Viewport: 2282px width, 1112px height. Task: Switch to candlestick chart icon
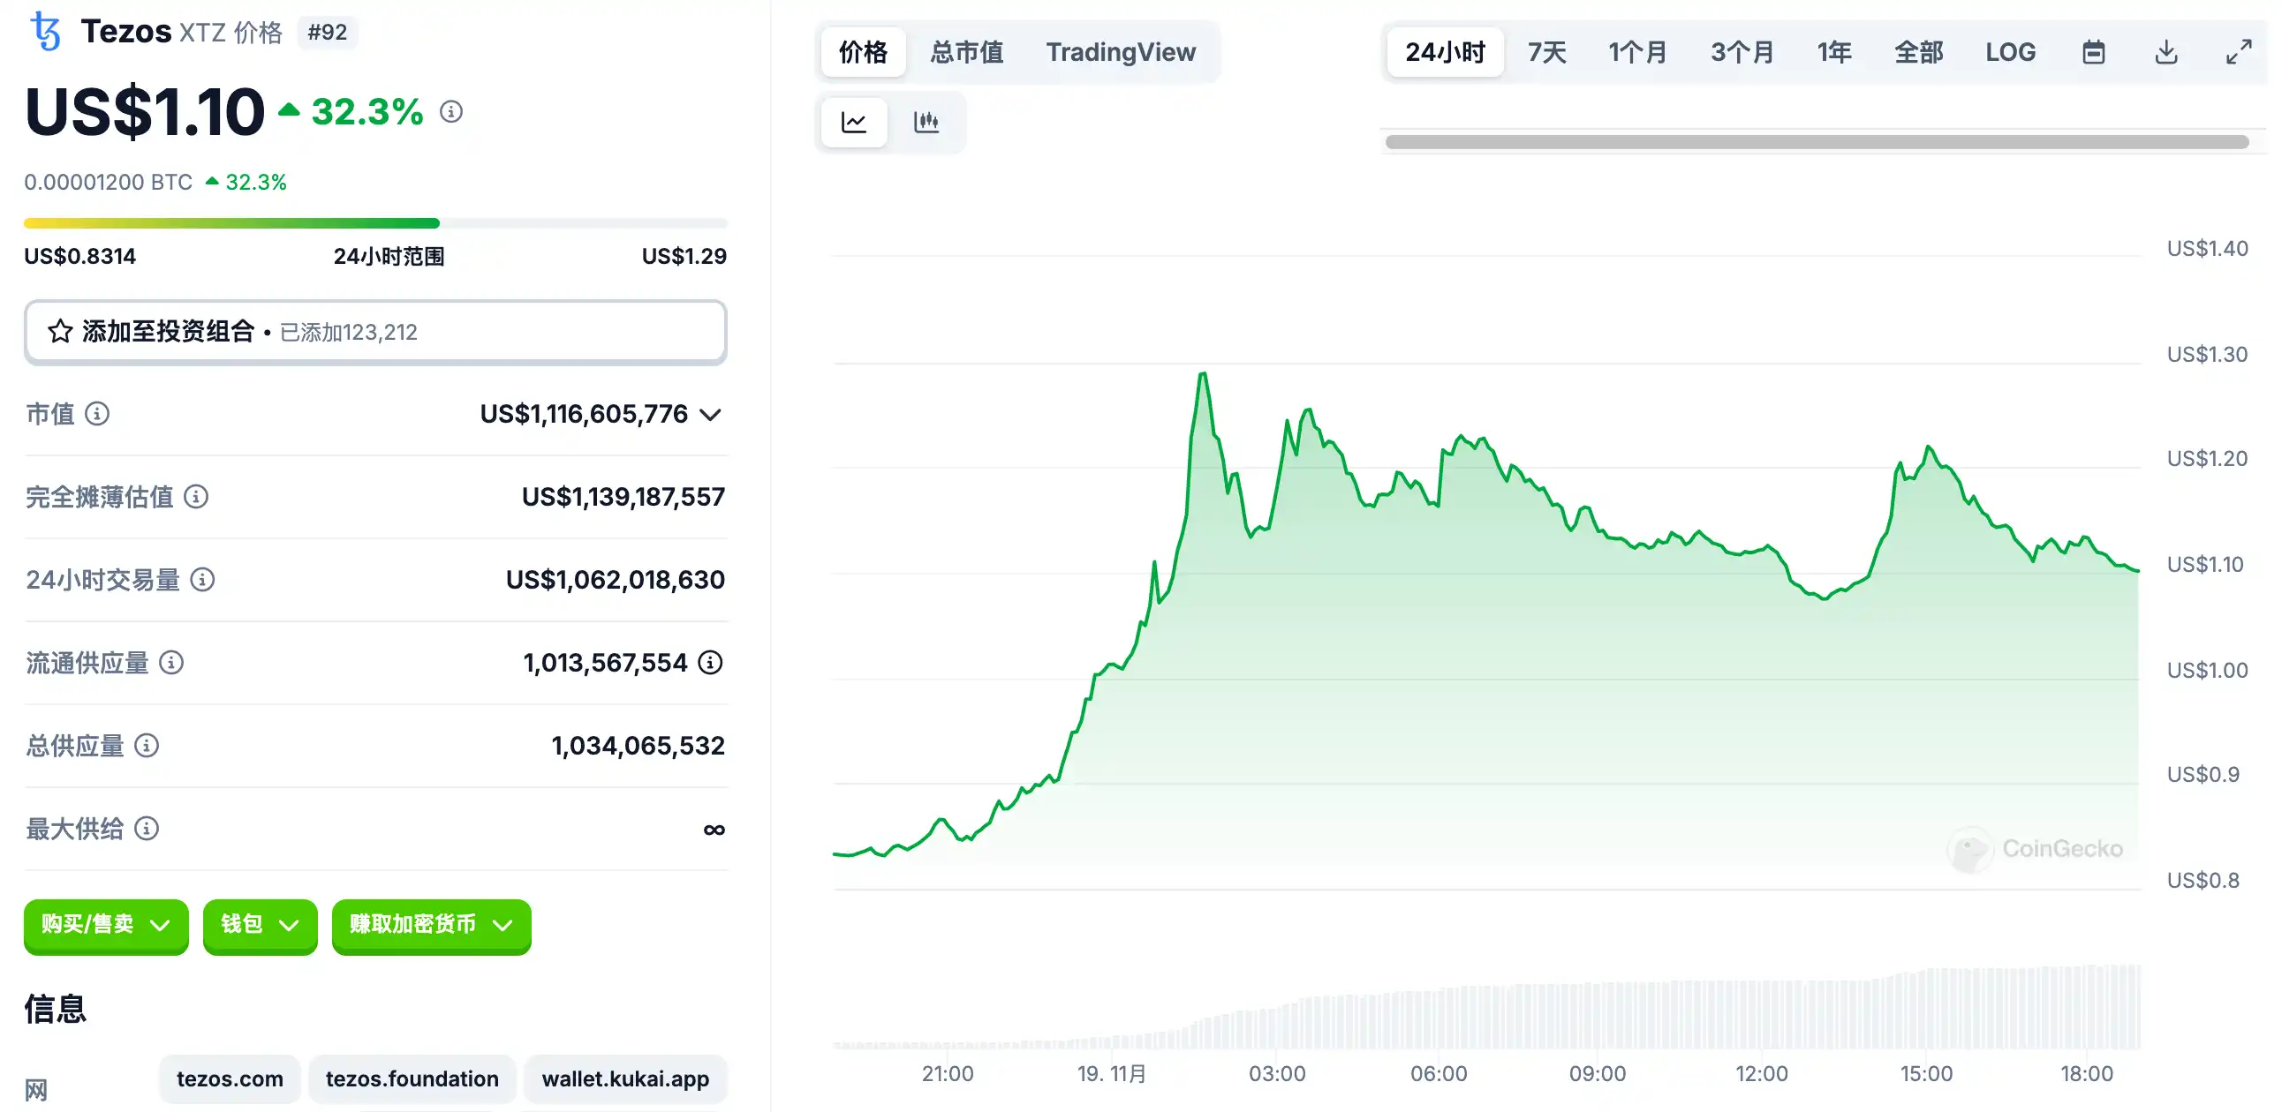[926, 122]
